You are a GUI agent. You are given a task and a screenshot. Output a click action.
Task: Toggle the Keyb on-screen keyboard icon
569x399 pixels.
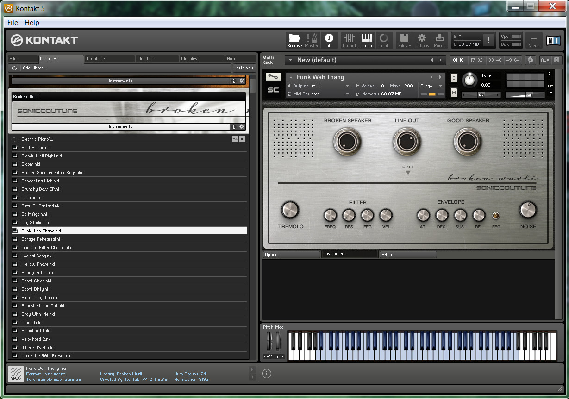[x=367, y=40]
